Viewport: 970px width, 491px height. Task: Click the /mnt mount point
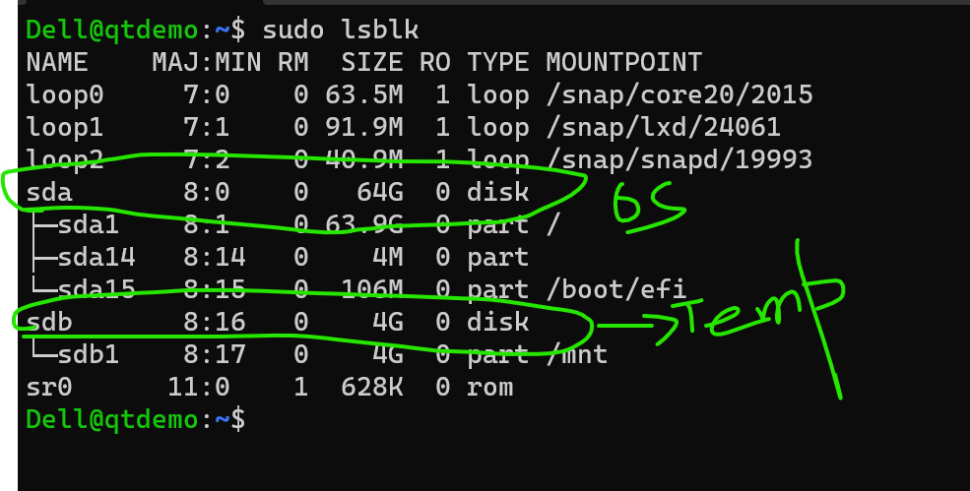click(576, 354)
